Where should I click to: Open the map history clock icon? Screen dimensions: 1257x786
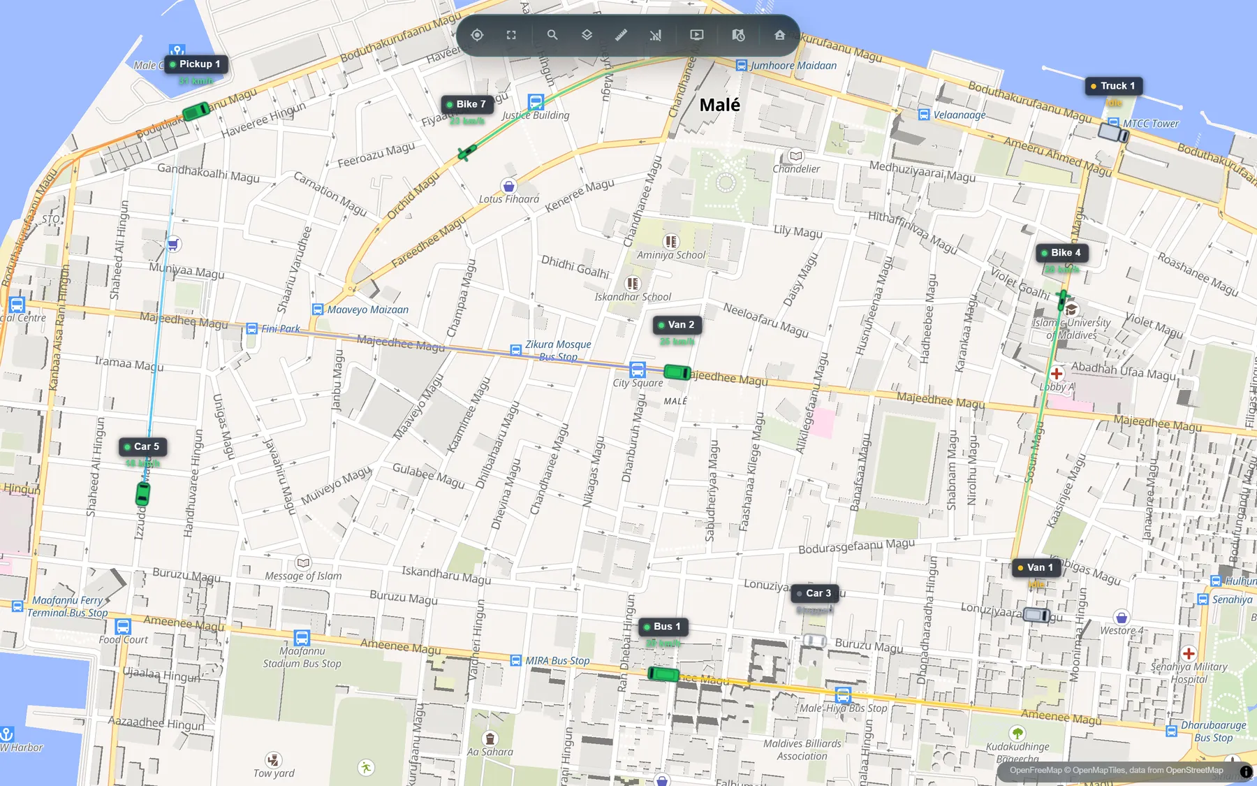tap(738, 35)
